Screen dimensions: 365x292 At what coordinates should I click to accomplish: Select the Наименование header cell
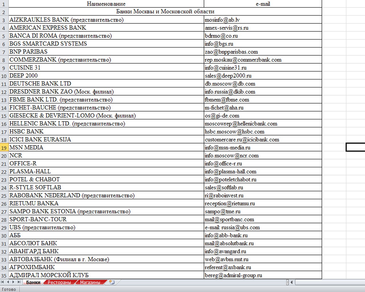click(106, 4)
